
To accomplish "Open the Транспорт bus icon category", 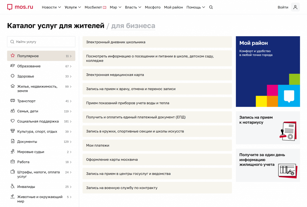I will pos(13,101).
